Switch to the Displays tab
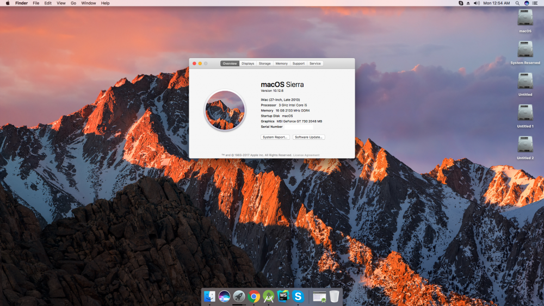 pyautogui.click(x=248, y=64)
